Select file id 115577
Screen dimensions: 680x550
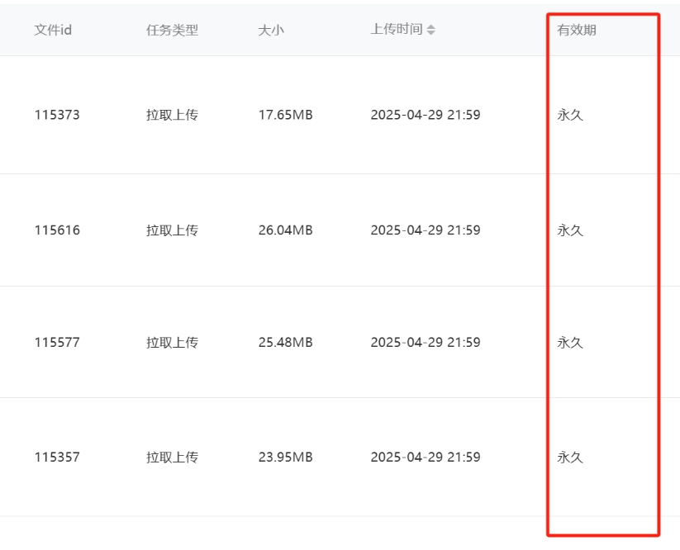57,343
